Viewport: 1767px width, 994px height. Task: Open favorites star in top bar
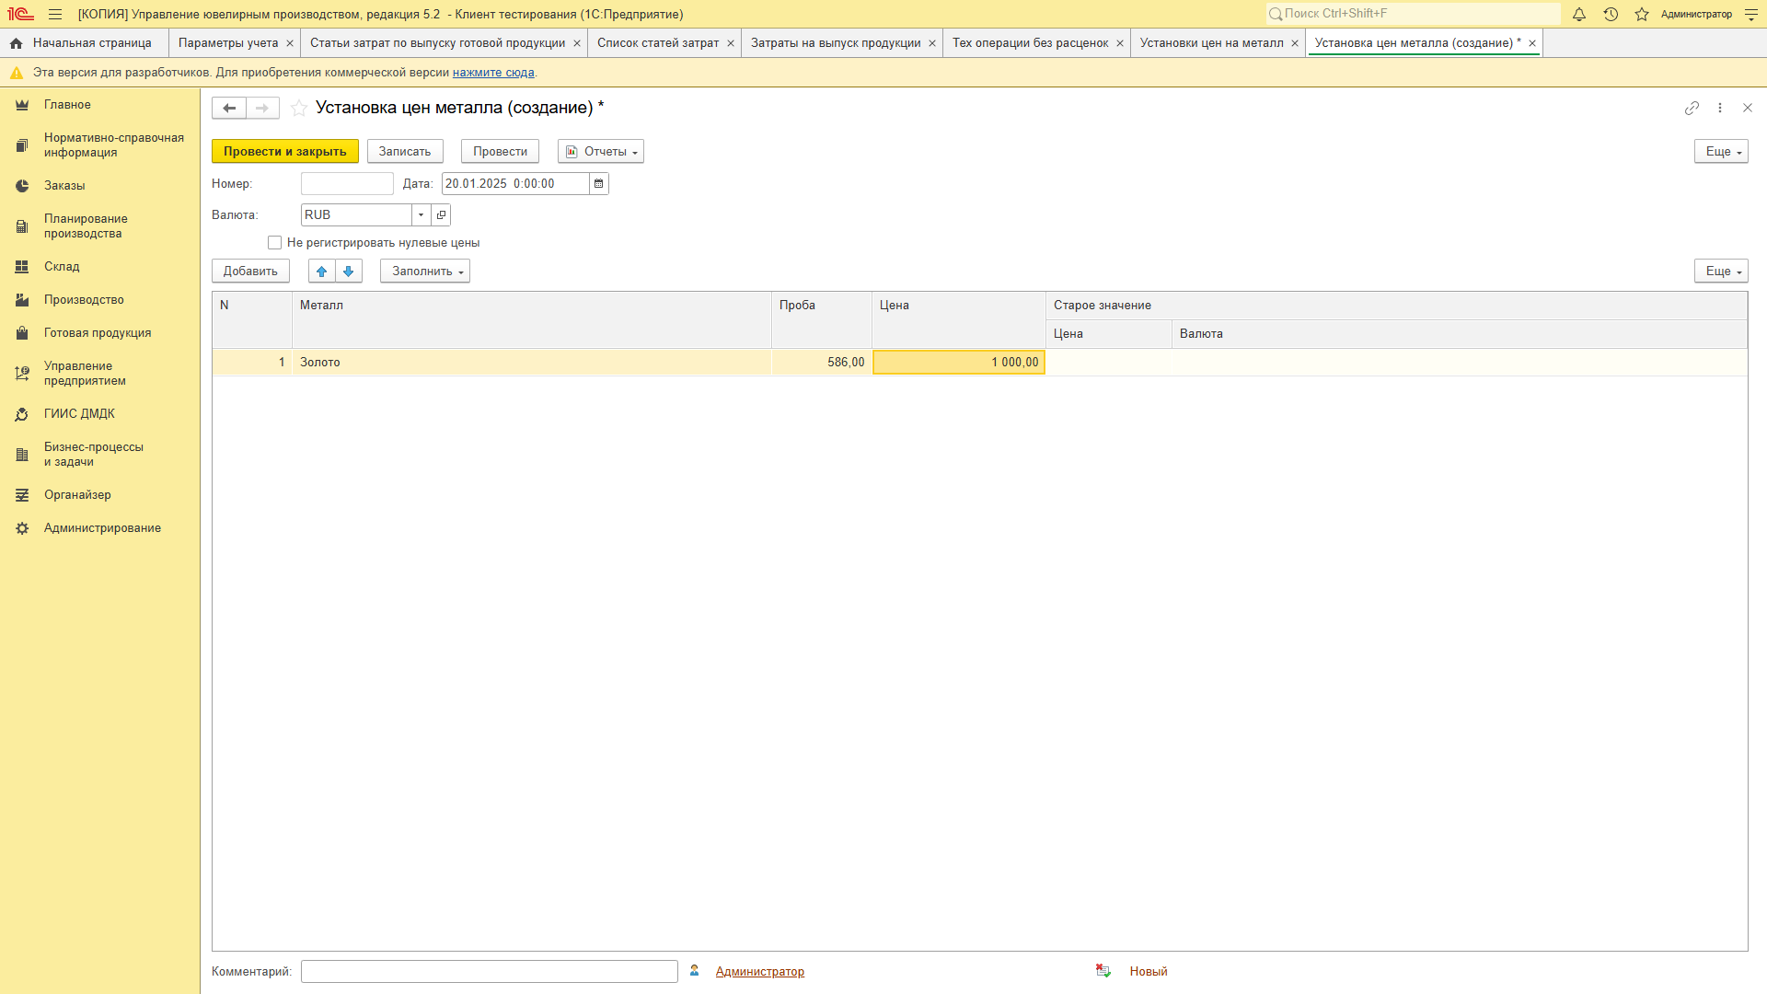click(1642, 14)
